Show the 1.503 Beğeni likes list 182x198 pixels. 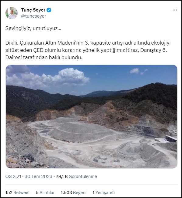tap(74, 193)
